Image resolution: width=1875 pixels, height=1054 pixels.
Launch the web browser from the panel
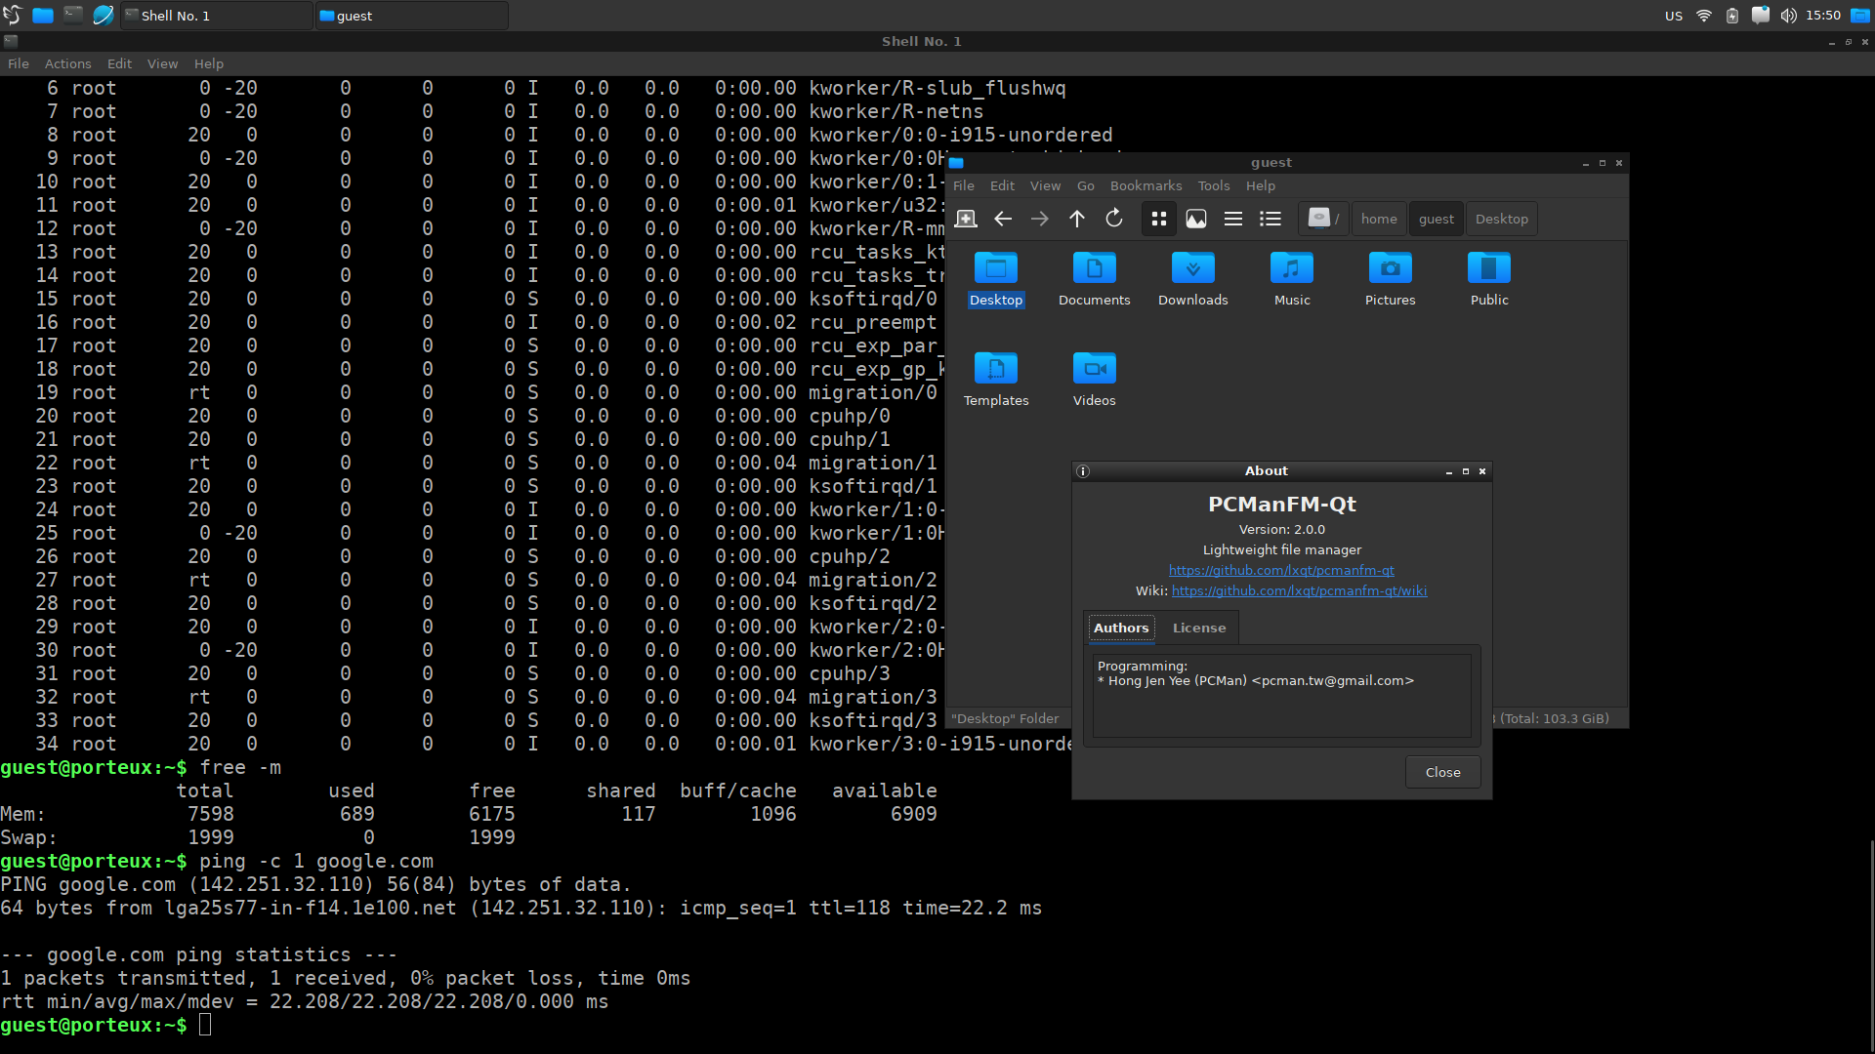click(103, 15)
